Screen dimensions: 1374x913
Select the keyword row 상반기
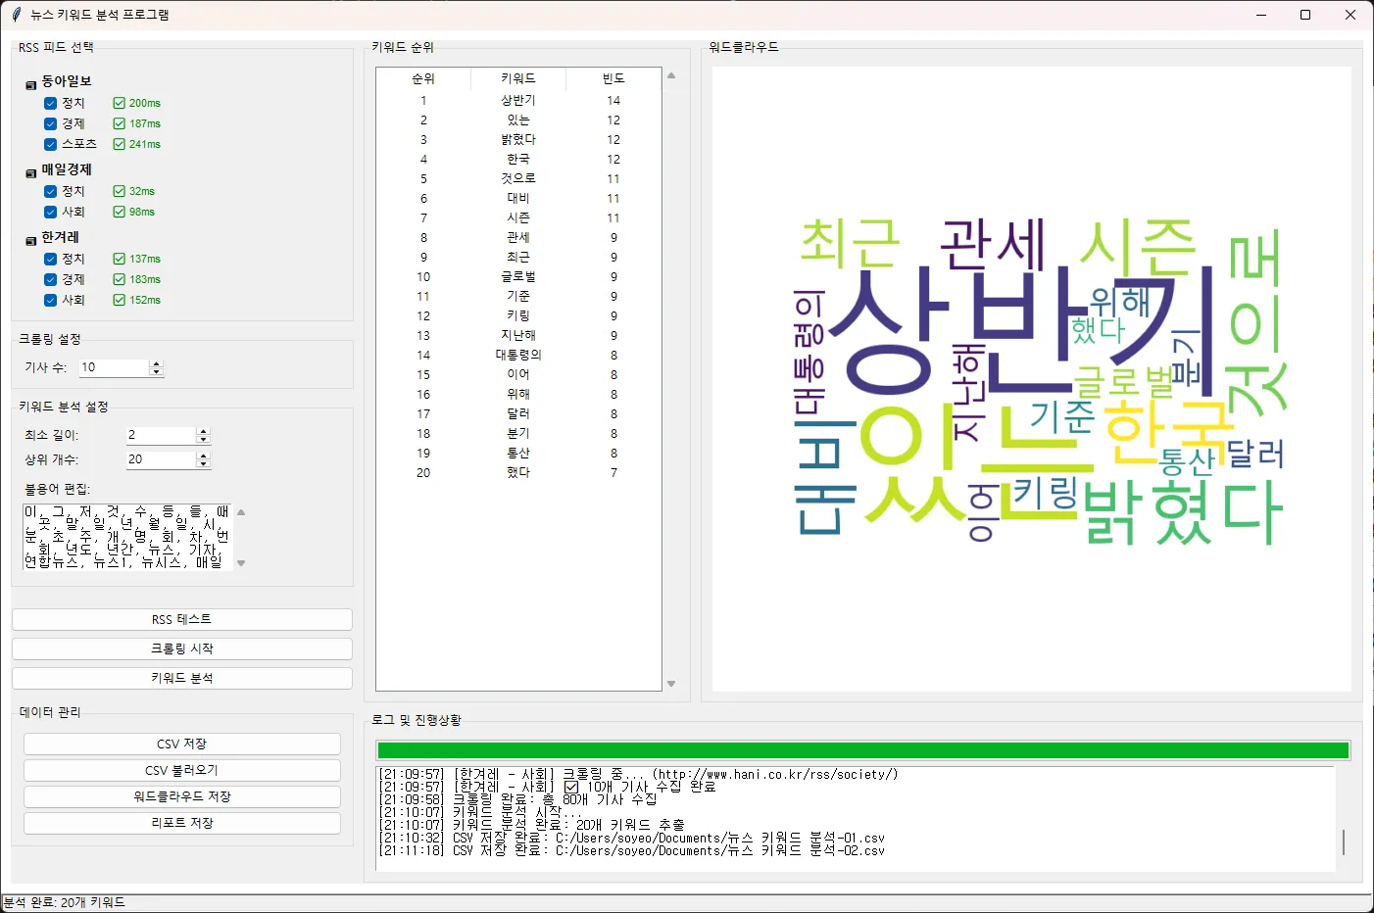coord(518,100)
